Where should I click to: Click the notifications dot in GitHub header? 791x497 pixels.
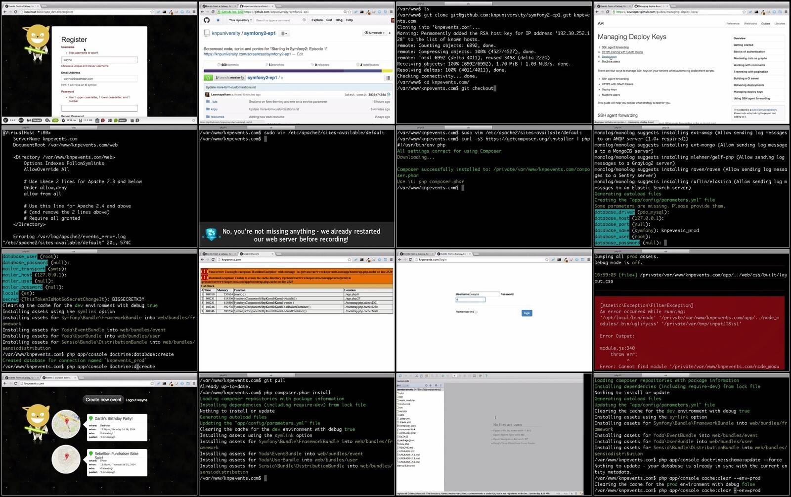pos(218,20)
